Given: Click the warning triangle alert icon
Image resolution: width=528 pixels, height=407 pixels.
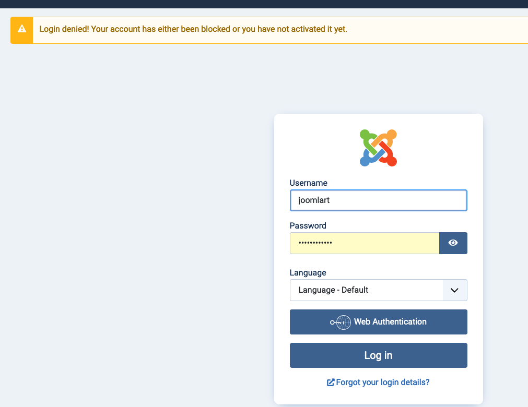Looking at the screenshot, I should pos(22,29).
